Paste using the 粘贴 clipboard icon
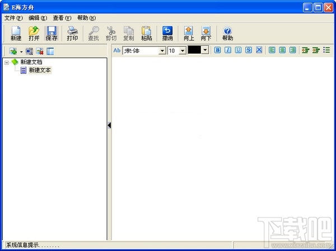Image resolution: width=336 pixels, height=251 pixels. 147,34
